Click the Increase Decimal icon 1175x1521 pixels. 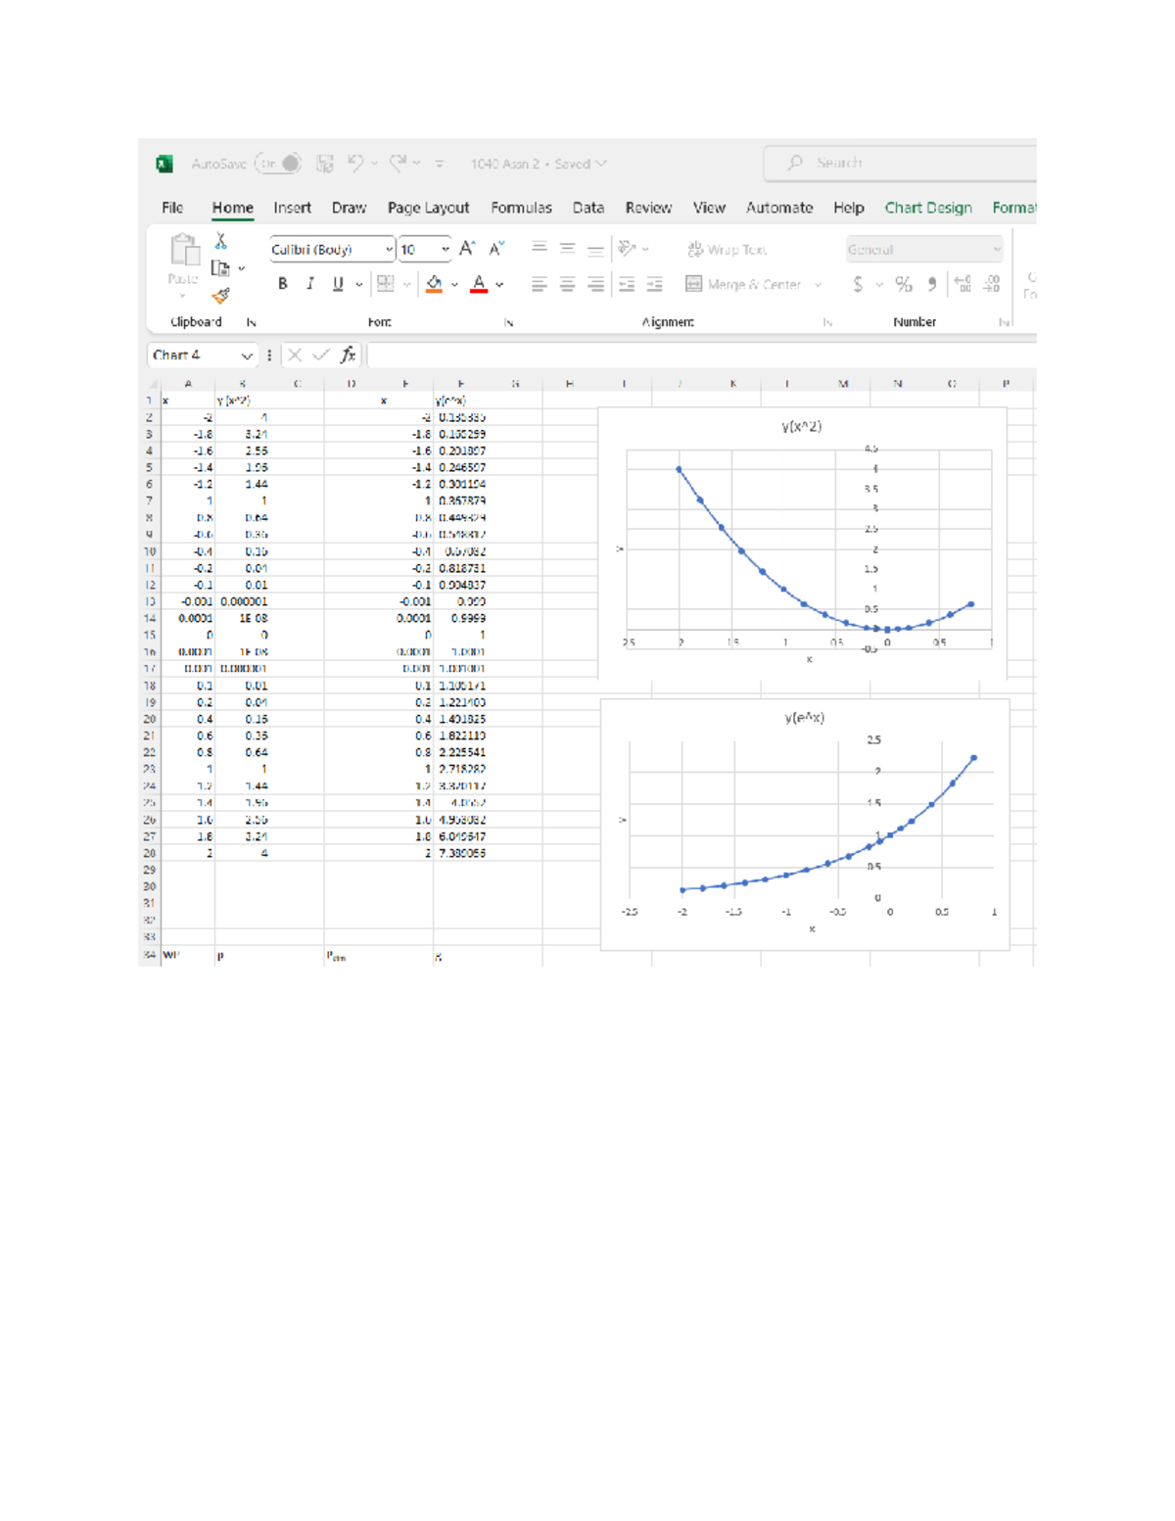tap(963, 284)
